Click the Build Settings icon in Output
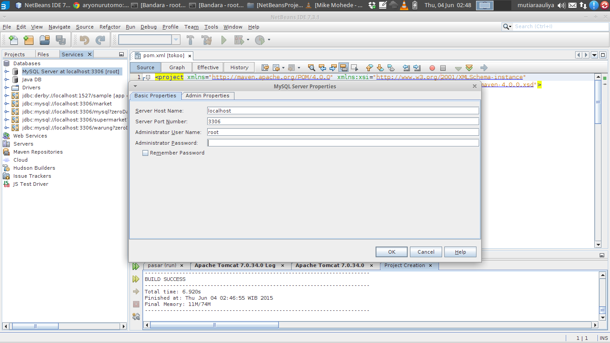The height and width of the screenshot is (343, 610). tap(136, 317)
